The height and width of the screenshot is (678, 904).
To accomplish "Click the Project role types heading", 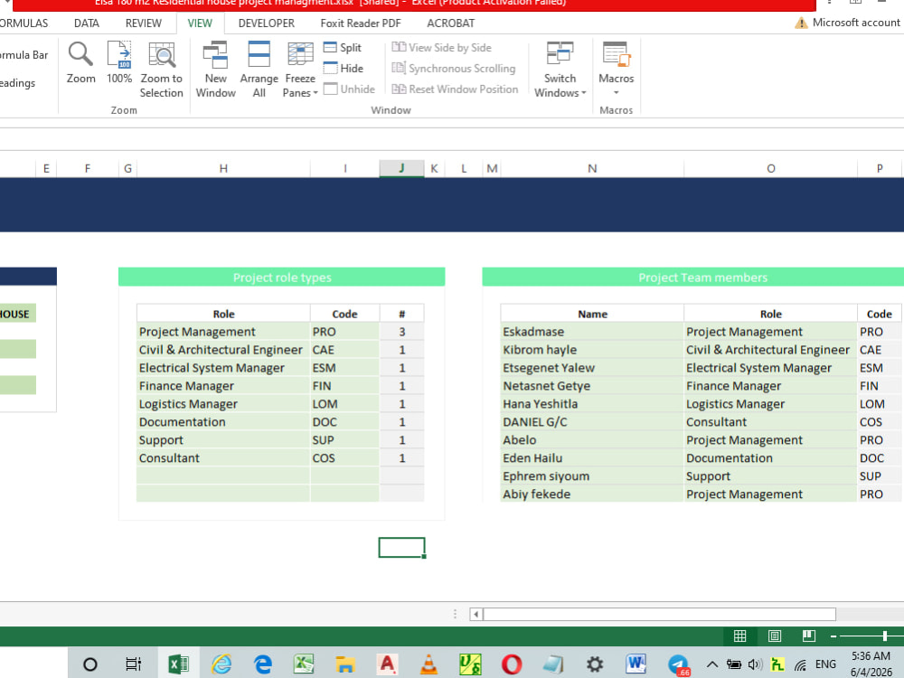I will 282,278.
